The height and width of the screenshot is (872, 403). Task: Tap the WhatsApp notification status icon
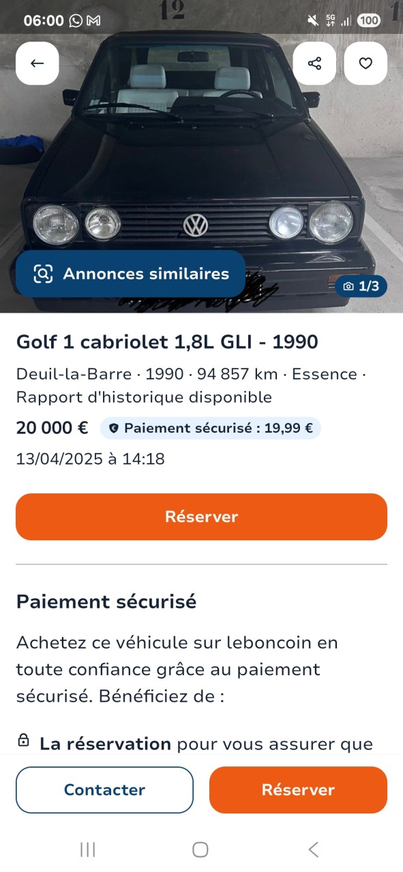76,20
